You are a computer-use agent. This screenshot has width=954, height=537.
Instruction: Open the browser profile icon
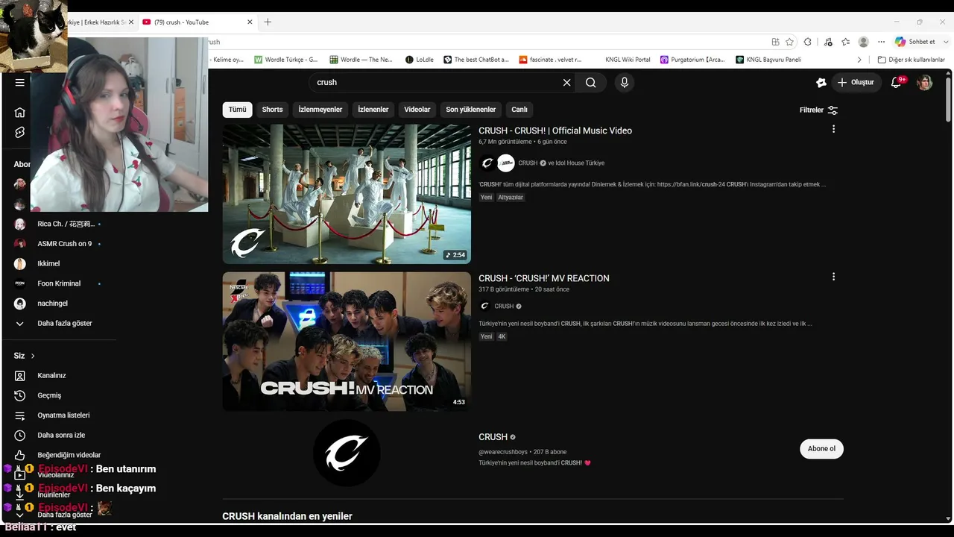pos(863,42)
